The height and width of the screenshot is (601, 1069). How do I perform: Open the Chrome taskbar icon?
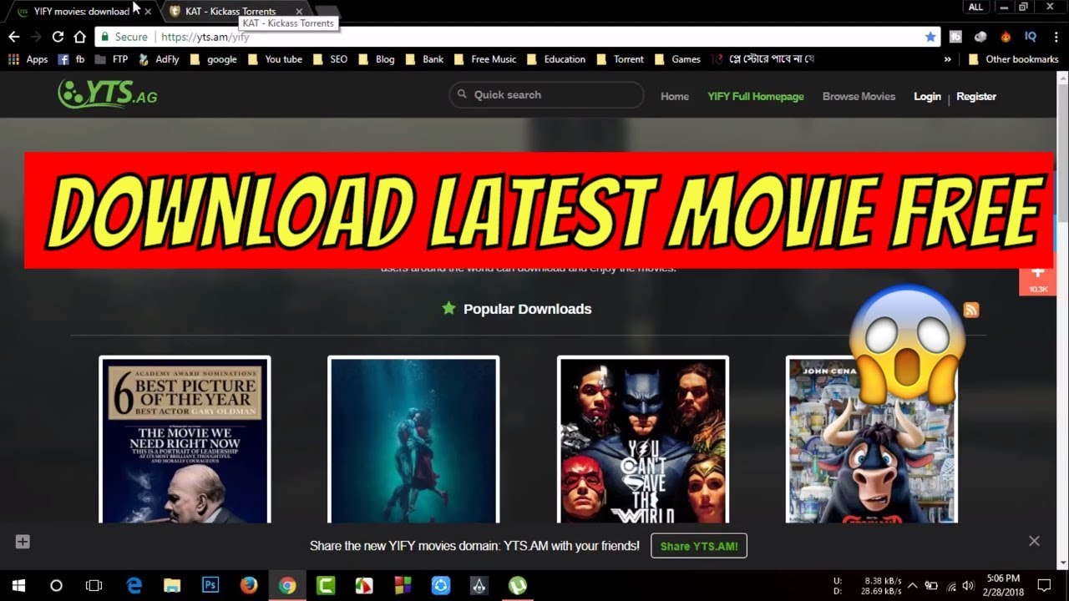[287, 585]
